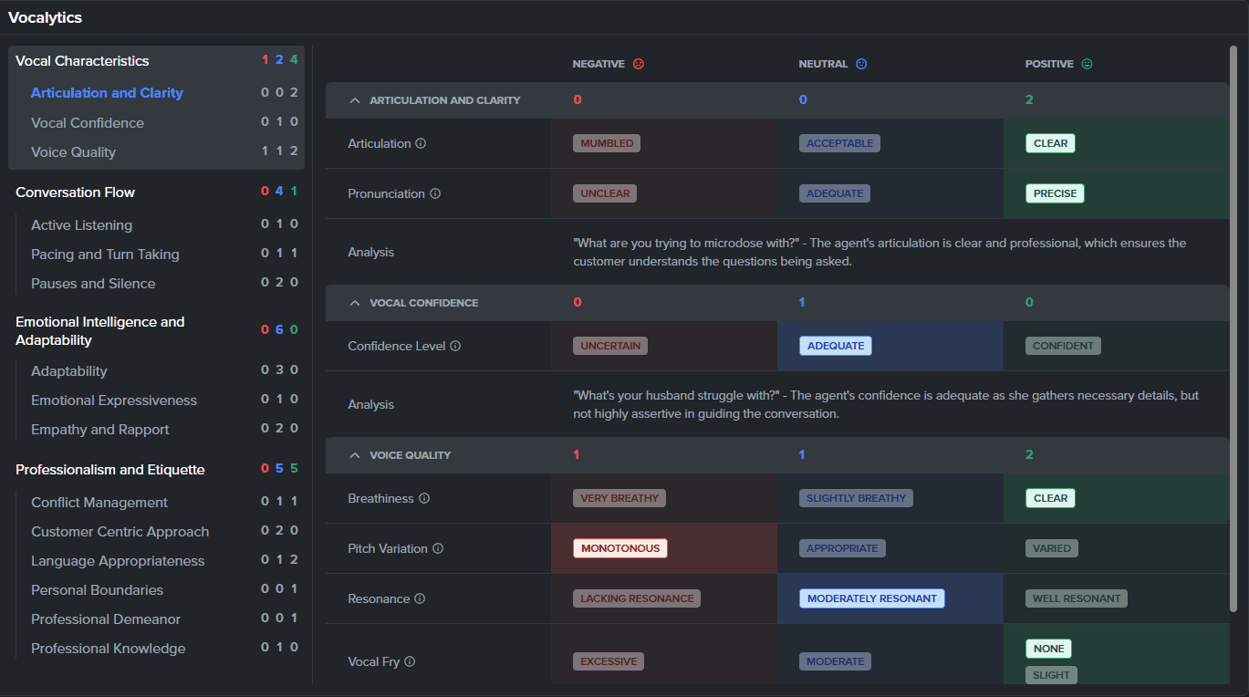Screen dimensions: 1249x697
Task: Collapse the Vocal Confidence section chevron
Action: 355,303
